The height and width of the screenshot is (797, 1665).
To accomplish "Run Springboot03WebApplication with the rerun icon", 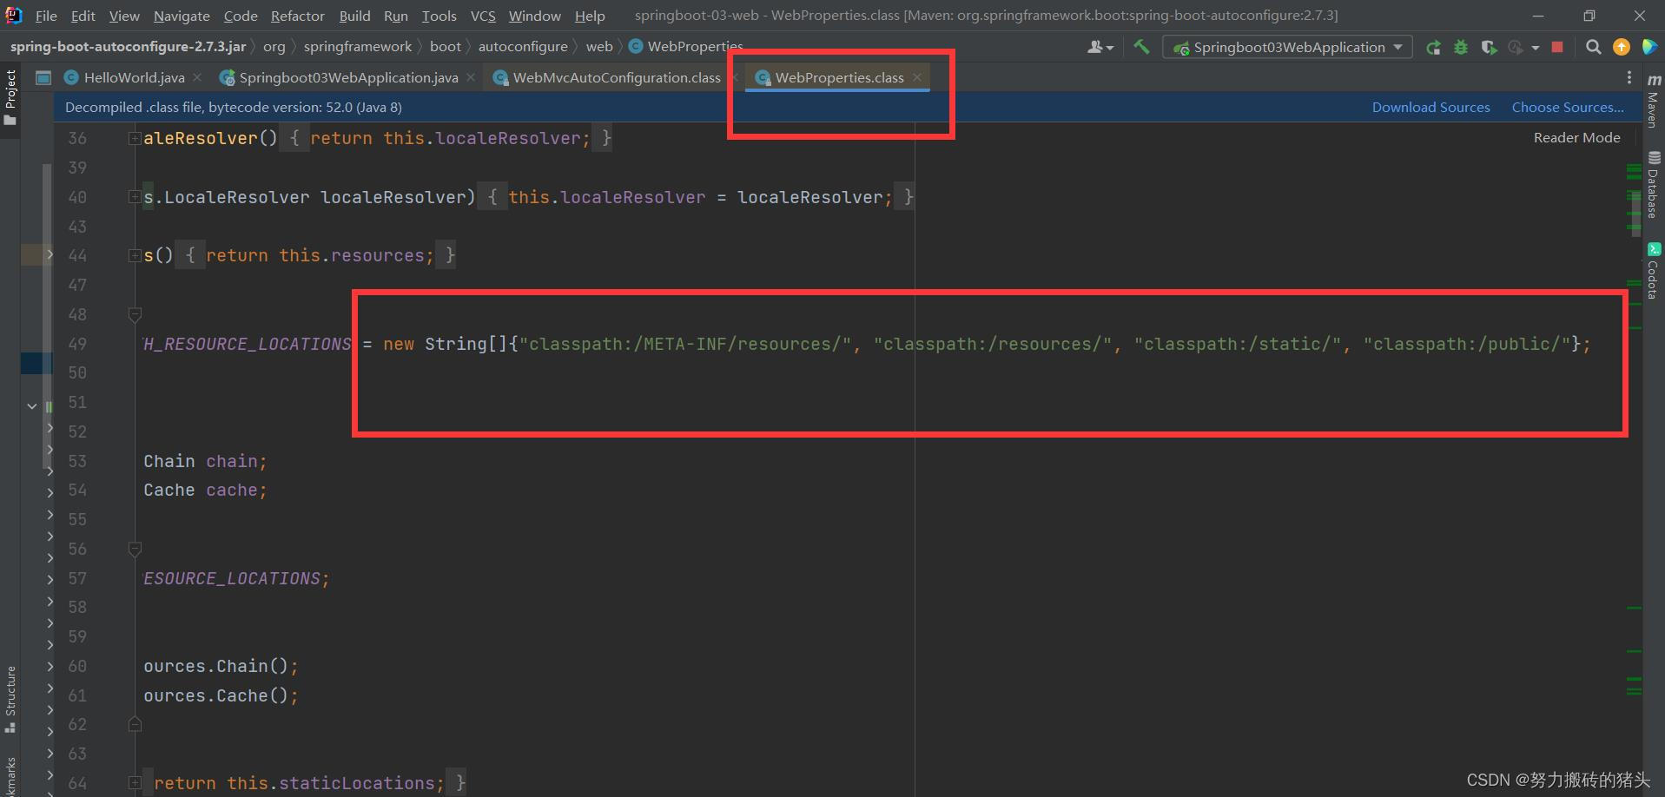I will pos(1433,48).
